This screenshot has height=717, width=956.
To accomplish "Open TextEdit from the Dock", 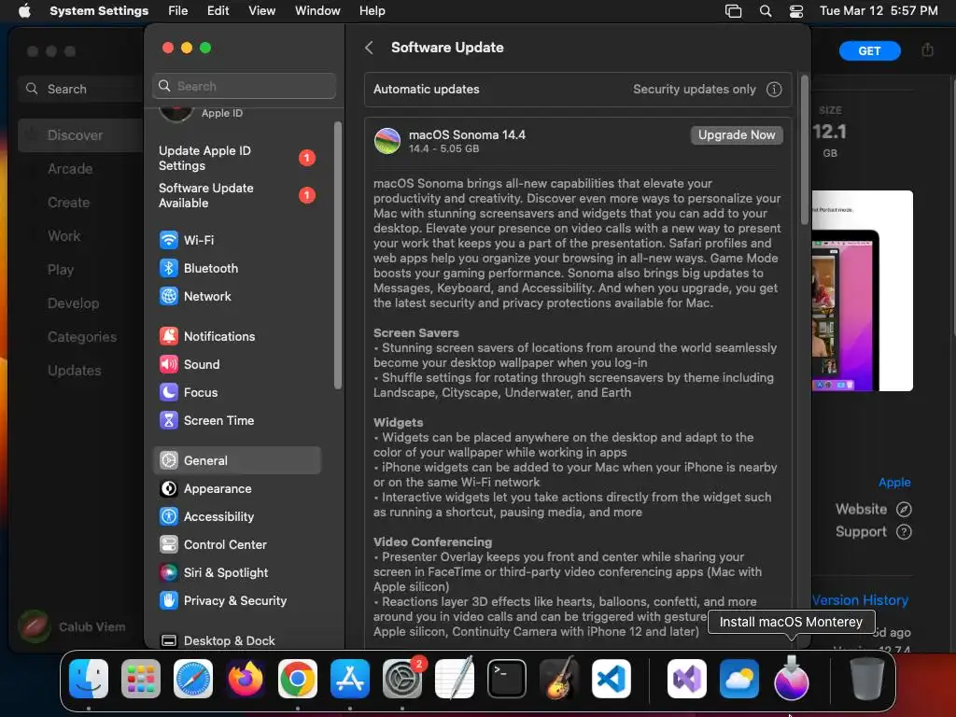I will [x=455, y=679].
